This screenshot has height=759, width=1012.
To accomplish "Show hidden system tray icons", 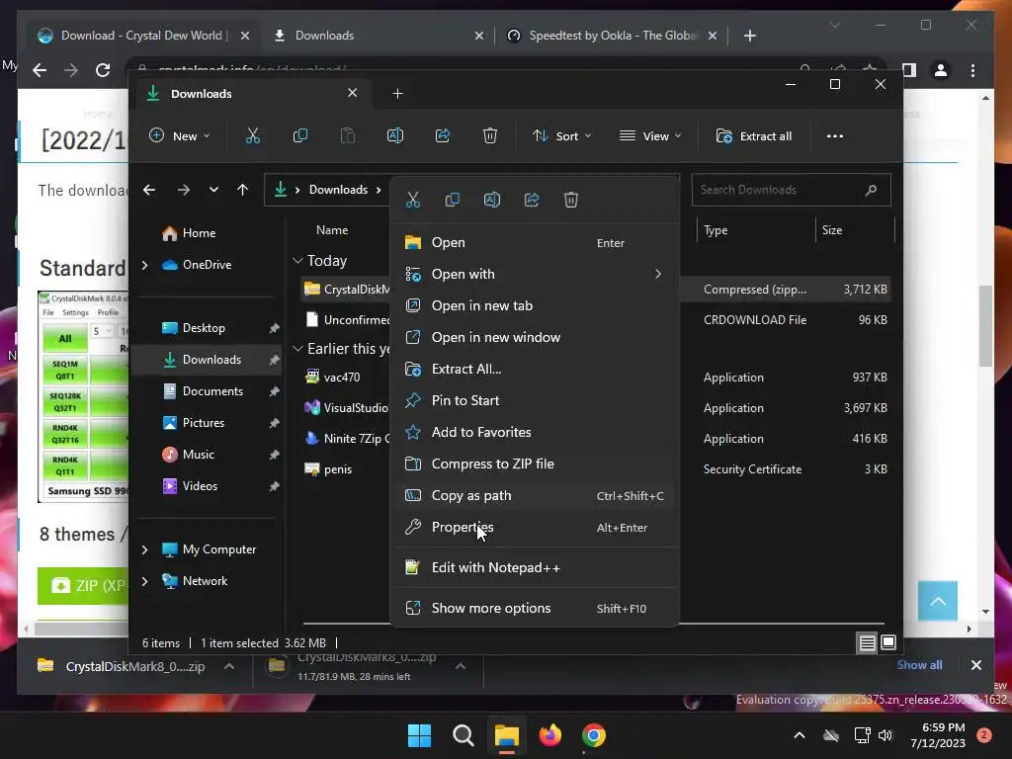I will (799, 735).
